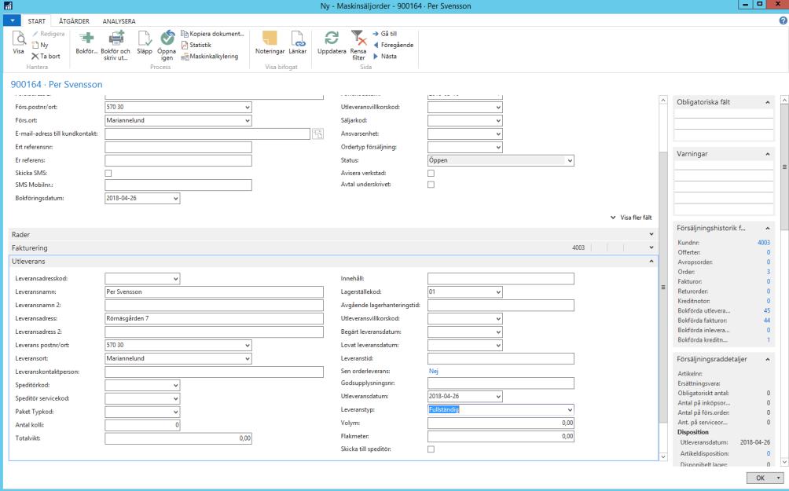Open Statistik from the ribbon
The image size is (789, 491).
click(x=196, y=45)
